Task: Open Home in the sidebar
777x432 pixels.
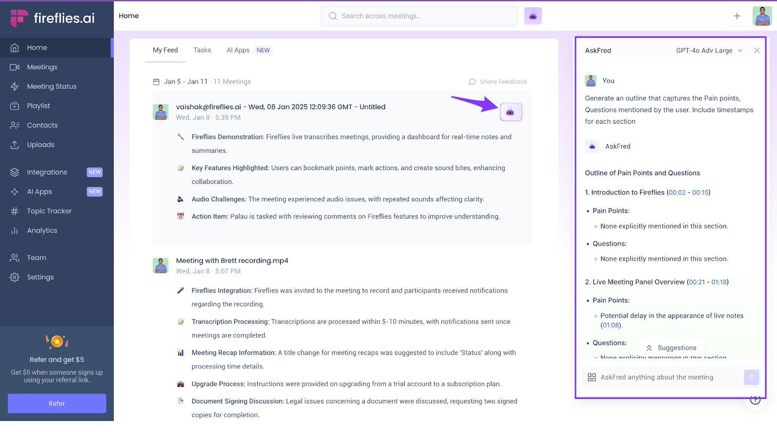Action: (x=56, y=48)
